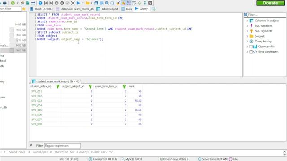Select Query history label in helper panel
This screenshot has width=287, height=161.
[x=263, y=42]
